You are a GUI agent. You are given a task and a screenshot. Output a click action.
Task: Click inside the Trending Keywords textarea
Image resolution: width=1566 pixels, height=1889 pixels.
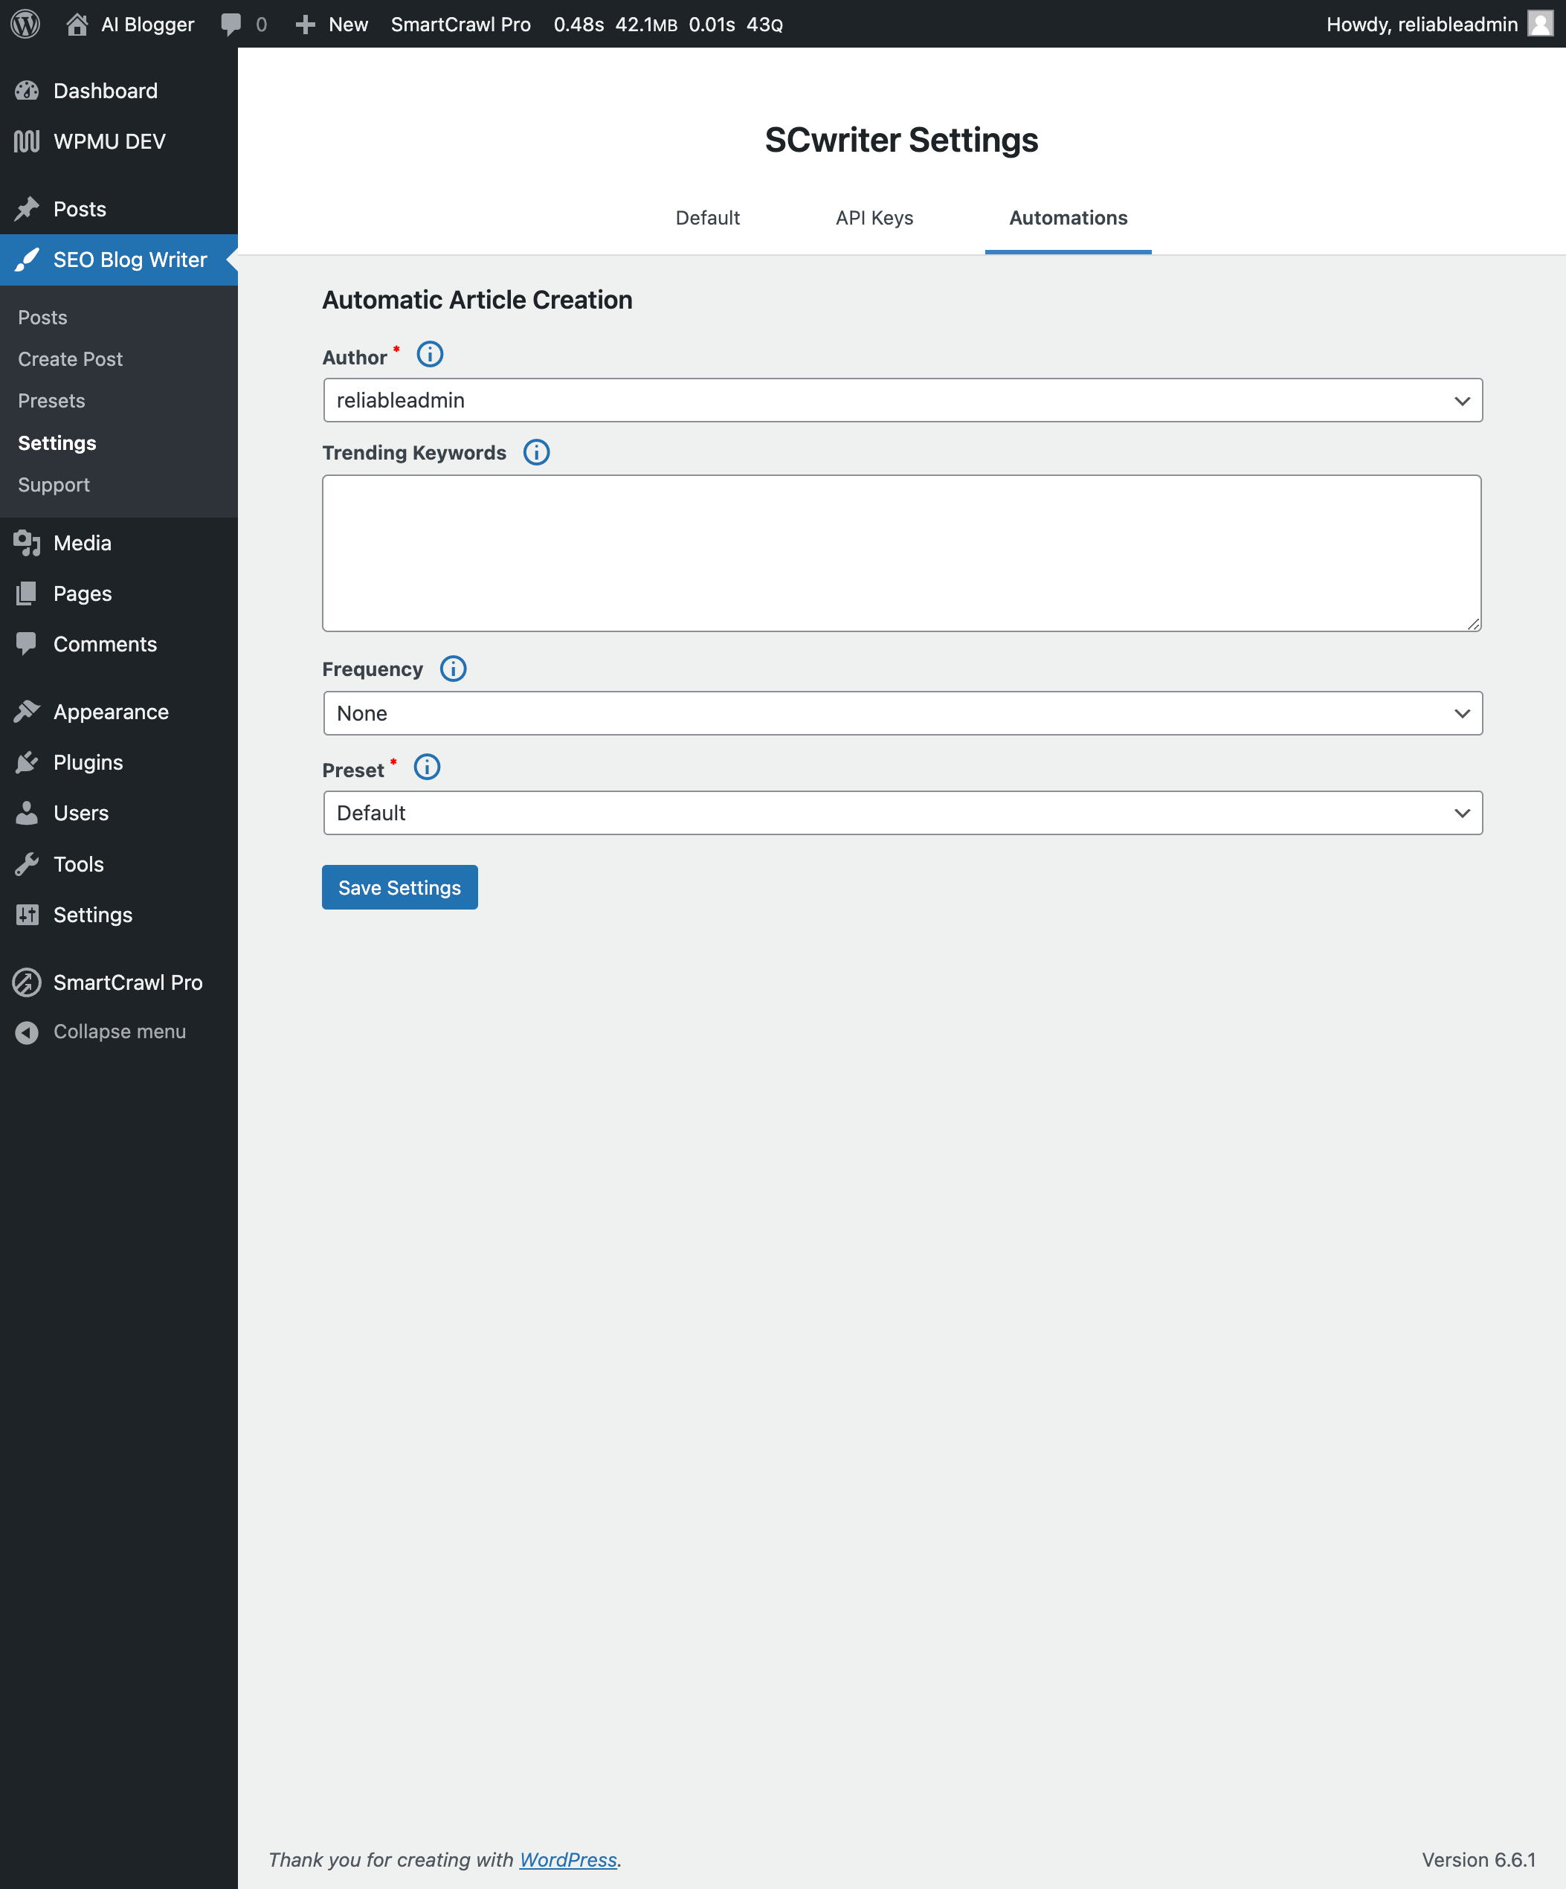pyautogui.click(x=901, y=553)
